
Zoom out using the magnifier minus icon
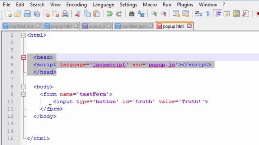[163, 14]
